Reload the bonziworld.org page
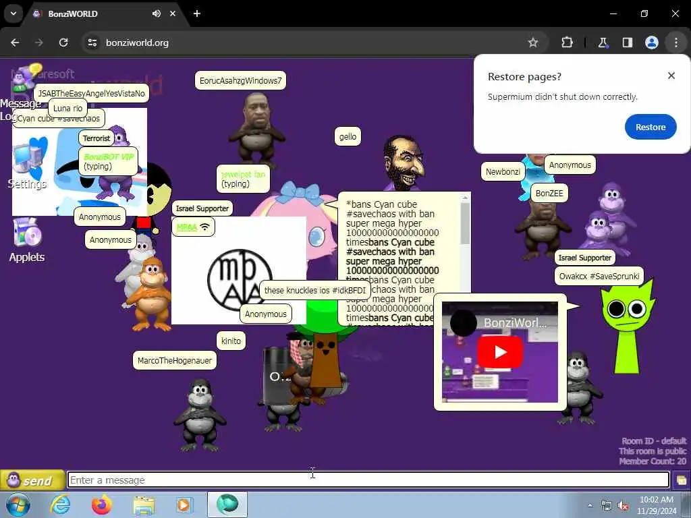691x518 pixels. 63,42
